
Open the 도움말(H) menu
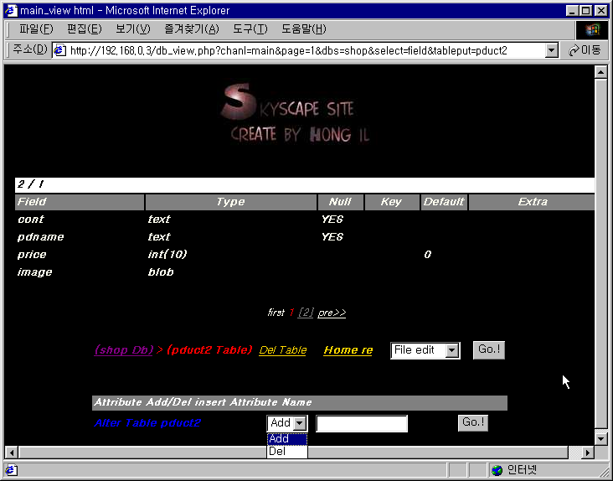[304, 29]
